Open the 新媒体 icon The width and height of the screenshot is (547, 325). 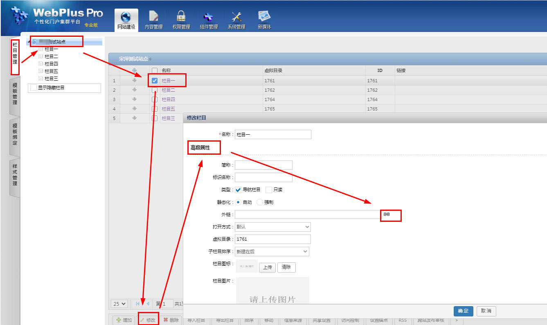click(x=264, y=16)
